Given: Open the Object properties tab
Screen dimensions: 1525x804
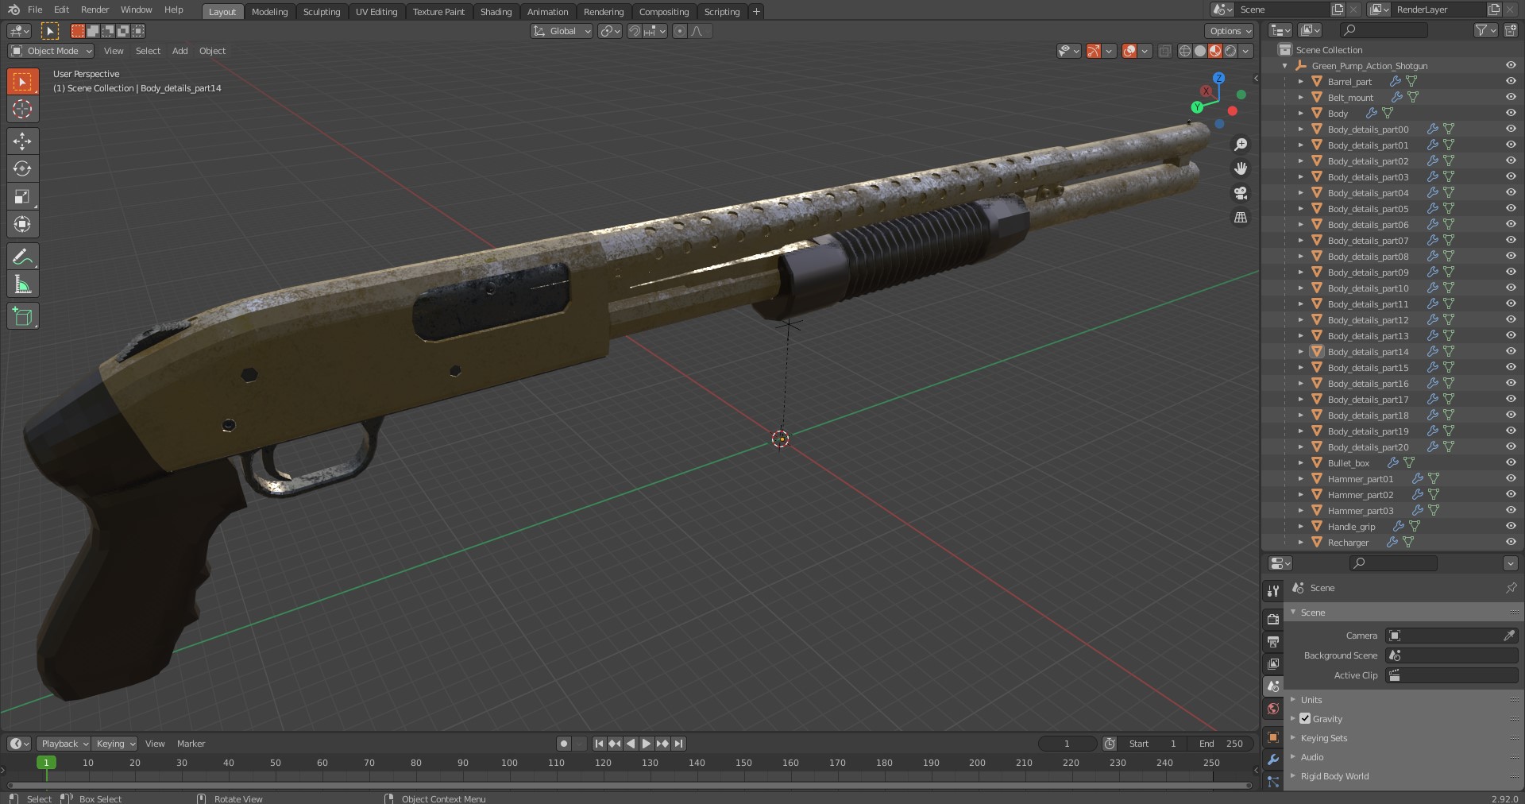Looking at the screenshot, I should tap(1273, 737).
